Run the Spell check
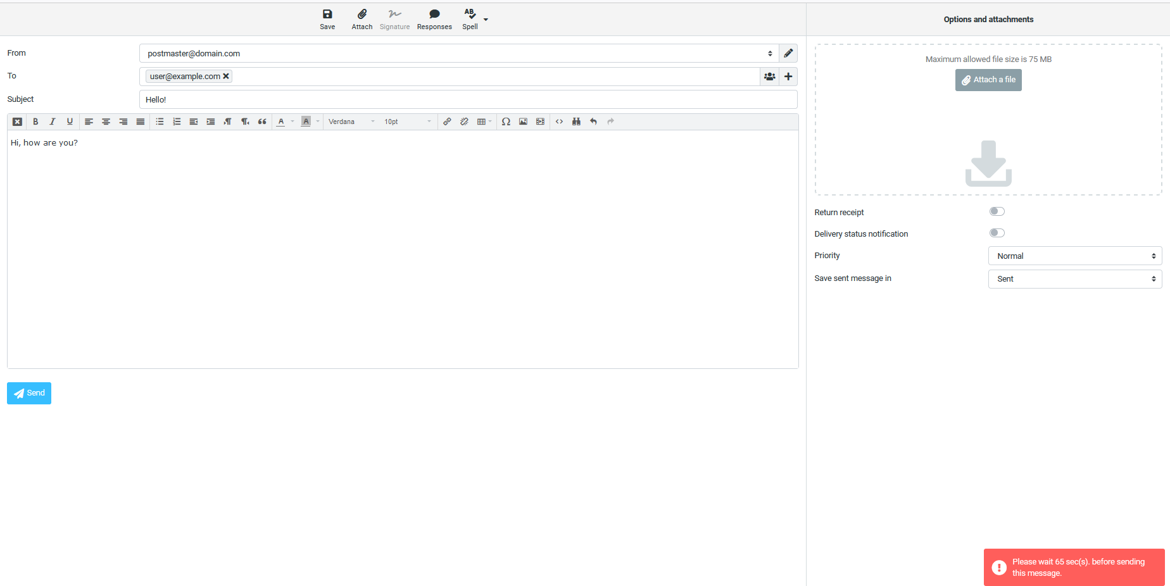1170x586 pixels. (470, 19)
